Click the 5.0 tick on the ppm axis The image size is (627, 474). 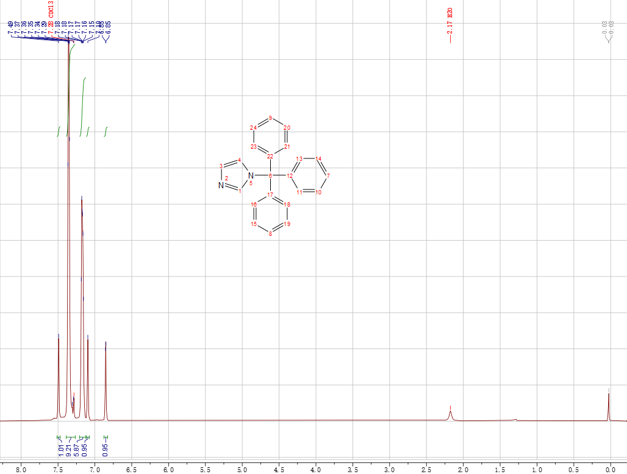tap(242, 469)
